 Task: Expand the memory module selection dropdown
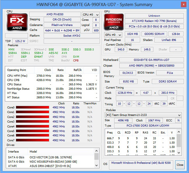click(x=143, y=115)
